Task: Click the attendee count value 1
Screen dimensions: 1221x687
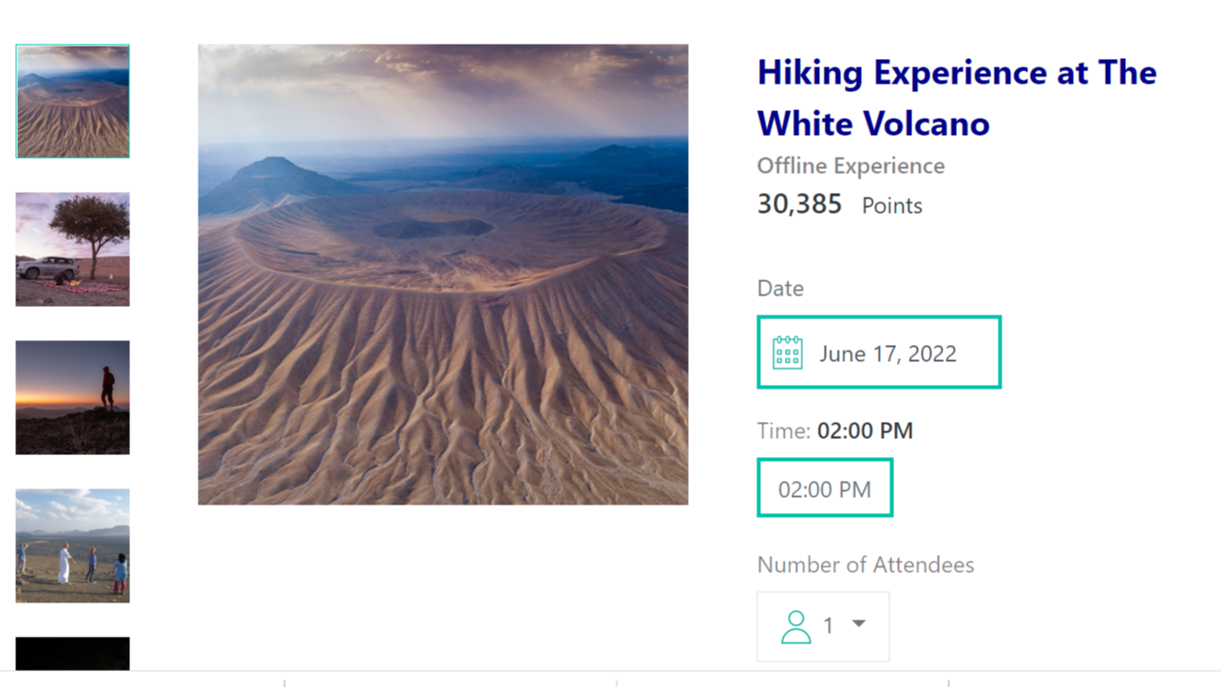Action: [x=829, y=625]
